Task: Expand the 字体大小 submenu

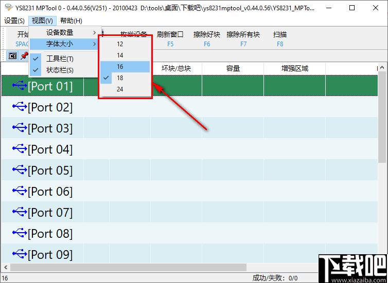Action: click(x=64, y=44)
